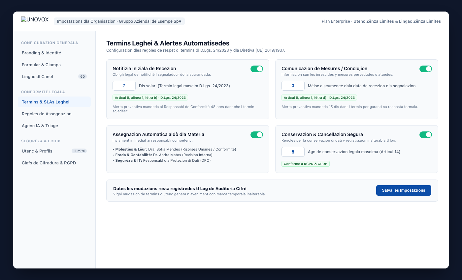462x280 pixels.
Task: Click the Molesties & Lëur assignment line
Action: 174,149
